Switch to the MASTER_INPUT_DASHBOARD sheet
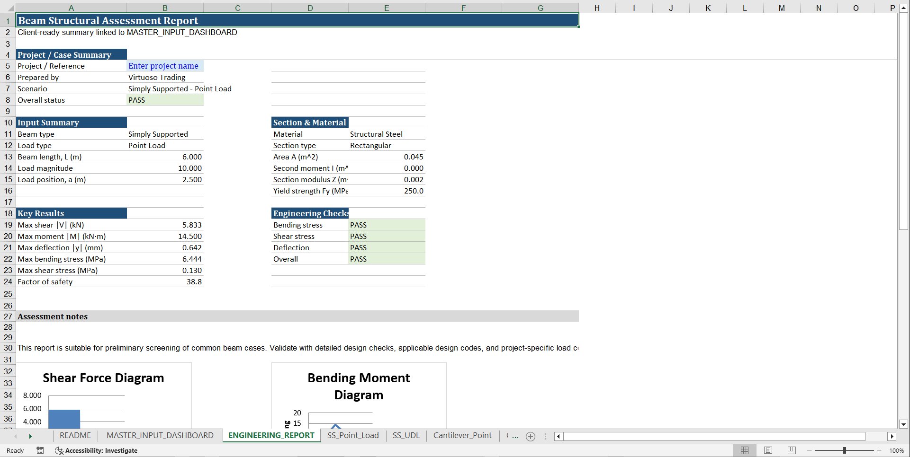Image resolution: width=910 pixels, height=457 pixels. [160, 436]
